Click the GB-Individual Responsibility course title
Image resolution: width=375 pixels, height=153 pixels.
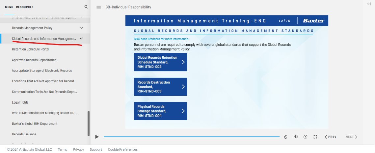coord(128,7)
